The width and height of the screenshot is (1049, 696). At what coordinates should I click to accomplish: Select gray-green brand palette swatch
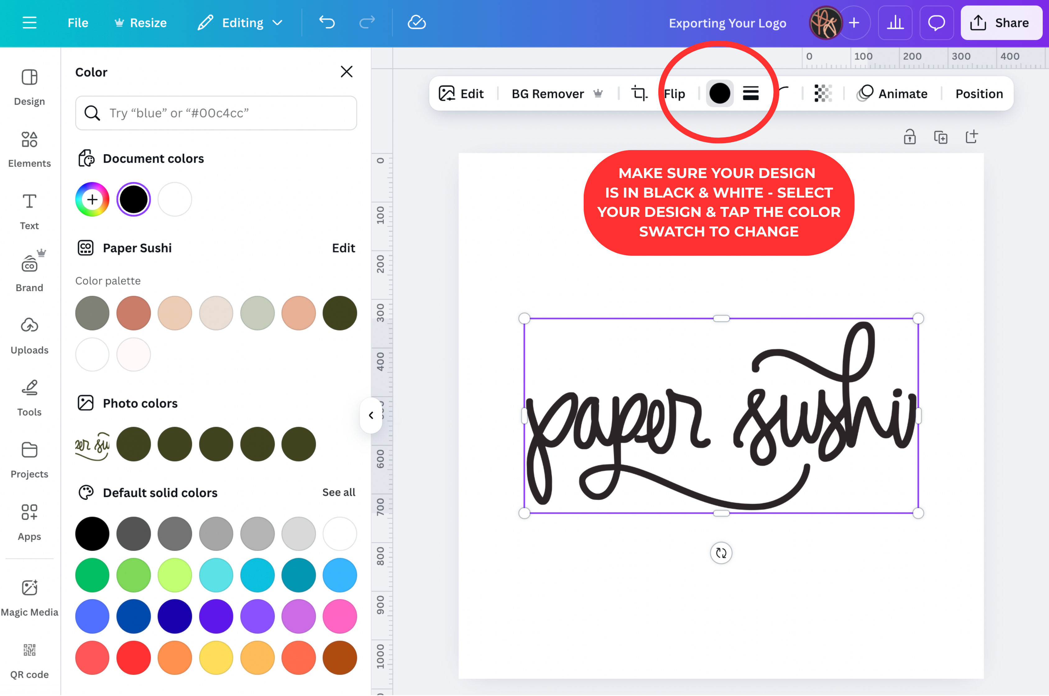tap(92, 313)
